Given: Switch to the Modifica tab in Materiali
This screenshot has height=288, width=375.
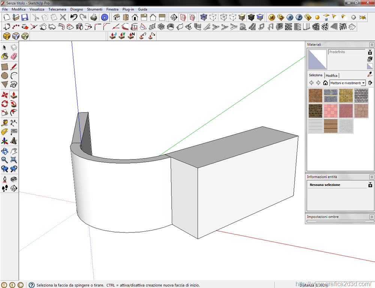Looking at the screenshot, I should [x=331, y=75].
